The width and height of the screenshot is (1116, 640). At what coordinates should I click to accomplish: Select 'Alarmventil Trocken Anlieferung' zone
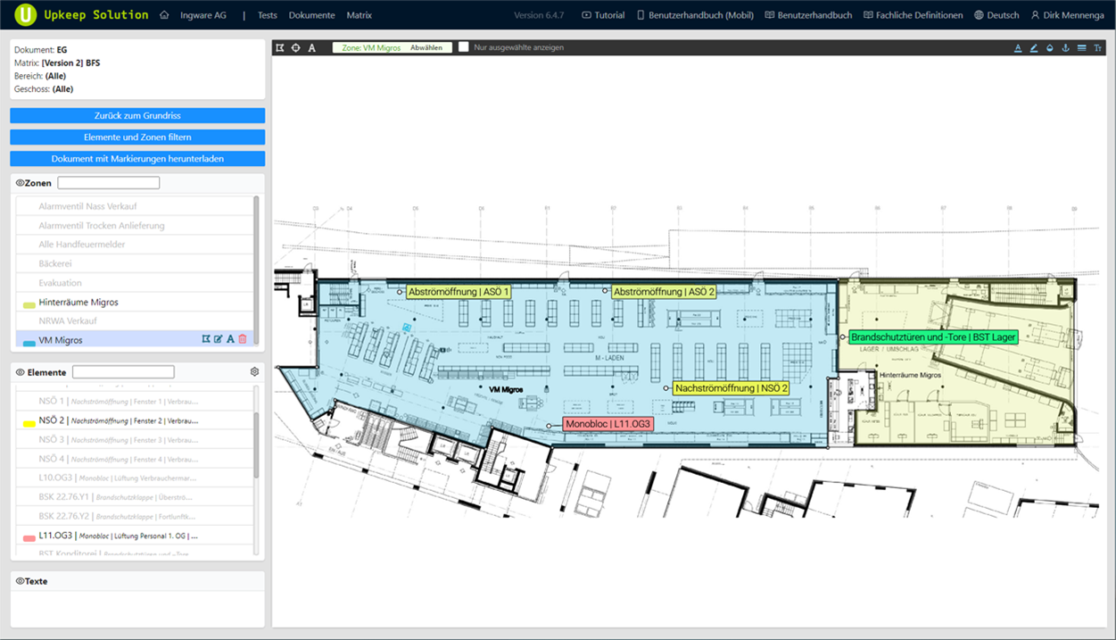point(134,226)
